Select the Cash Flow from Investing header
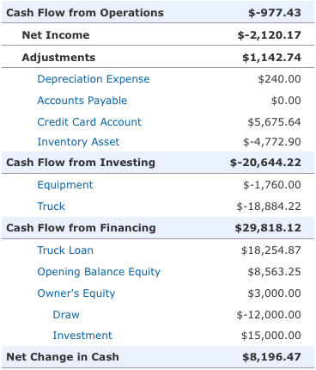The height and width of the screenshot is (370, 316). (158, 163)
